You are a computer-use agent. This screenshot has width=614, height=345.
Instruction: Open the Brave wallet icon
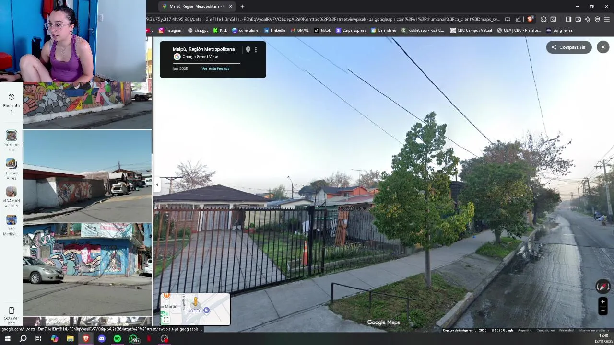578,19
